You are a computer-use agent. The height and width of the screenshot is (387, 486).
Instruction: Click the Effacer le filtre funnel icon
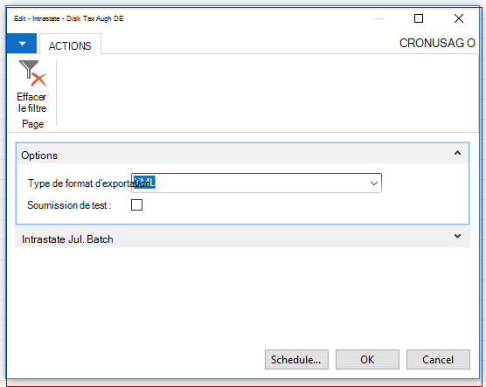coord(32,73)
